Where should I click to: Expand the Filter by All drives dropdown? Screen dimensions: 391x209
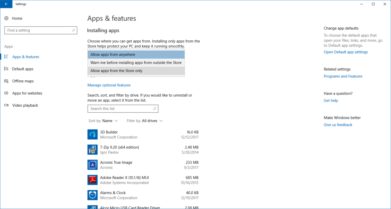click(x=145, y=121)
